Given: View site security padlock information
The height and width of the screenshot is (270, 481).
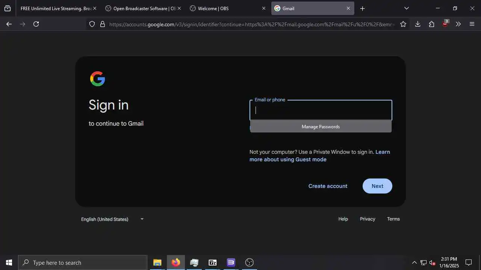Looking at the screenshot, I should 102,24.
